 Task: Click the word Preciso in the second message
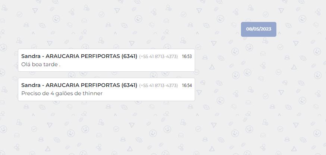click(30, 93)
